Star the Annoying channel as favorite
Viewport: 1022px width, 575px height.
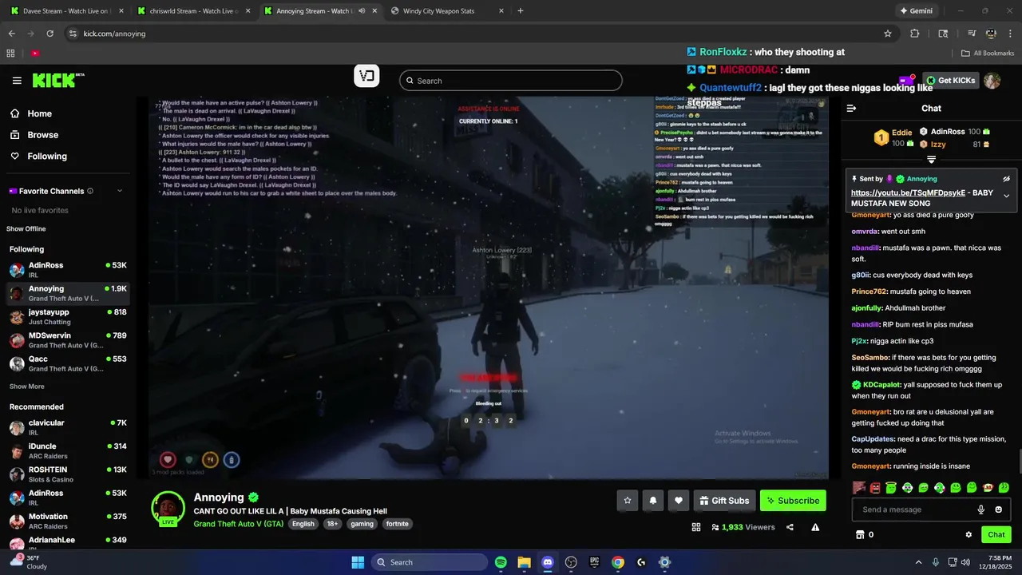click(x=628, y=501)
